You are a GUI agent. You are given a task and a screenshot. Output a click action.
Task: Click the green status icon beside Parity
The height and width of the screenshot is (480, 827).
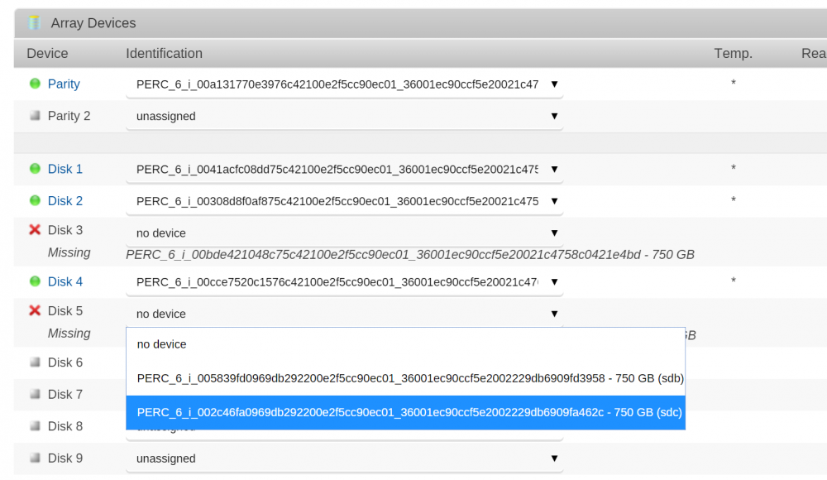point(35,84)
